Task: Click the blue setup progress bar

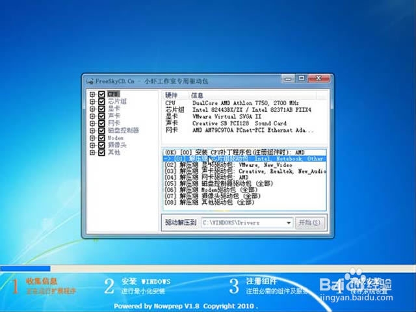Action: pyautogui.click(x=25, y=268)
